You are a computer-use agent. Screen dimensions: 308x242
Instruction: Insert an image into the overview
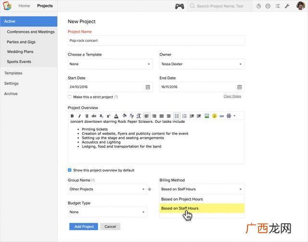[207, 116]
